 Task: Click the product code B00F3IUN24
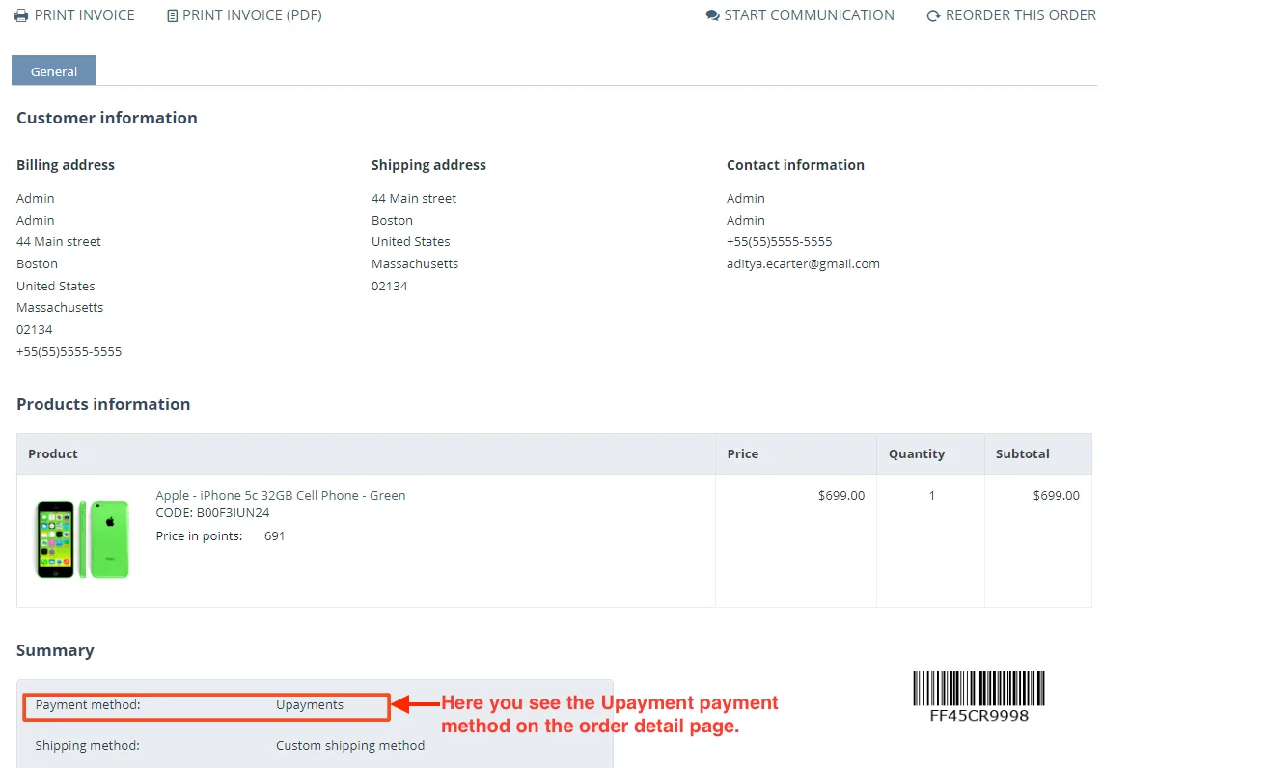click(233, 513)
